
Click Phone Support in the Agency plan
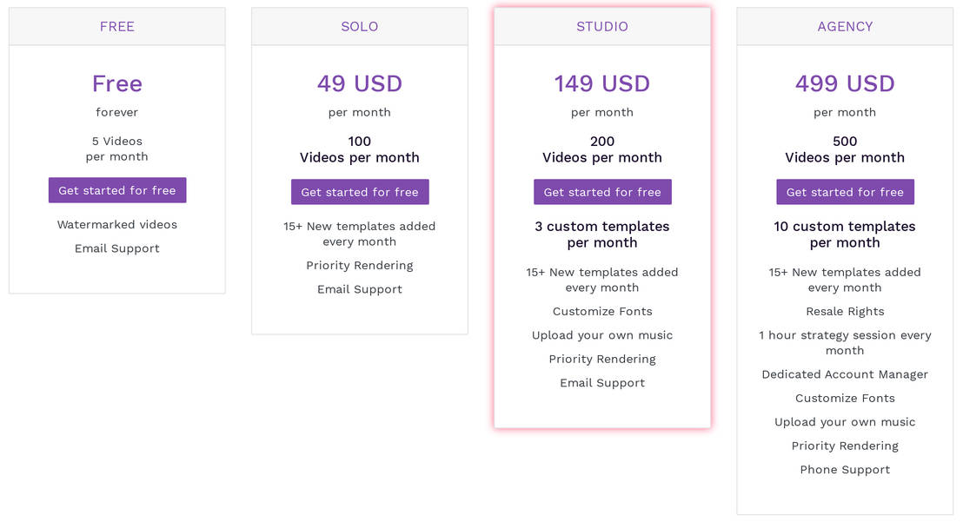pyautogui.click(x=845, y=470)
